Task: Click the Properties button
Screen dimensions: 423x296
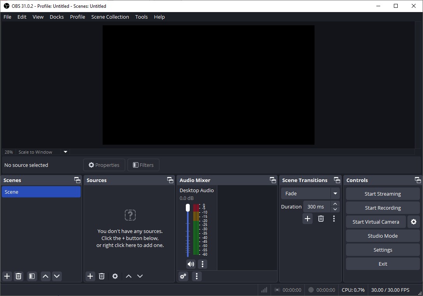Action: click(x=104, y=165)
